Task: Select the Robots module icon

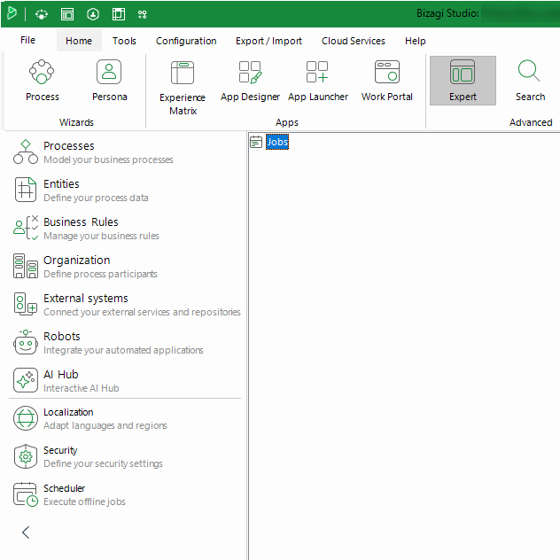Action: click(x=26, y=342)
